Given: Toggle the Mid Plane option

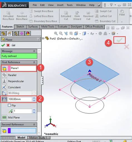Looking at the screenshot, I should 4,117.
